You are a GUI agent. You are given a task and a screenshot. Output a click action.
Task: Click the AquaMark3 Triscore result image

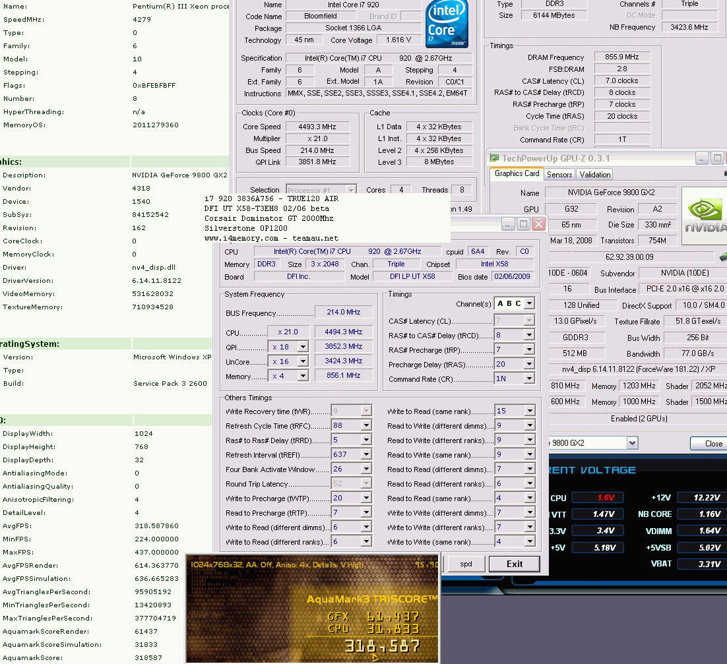(312, 609)
